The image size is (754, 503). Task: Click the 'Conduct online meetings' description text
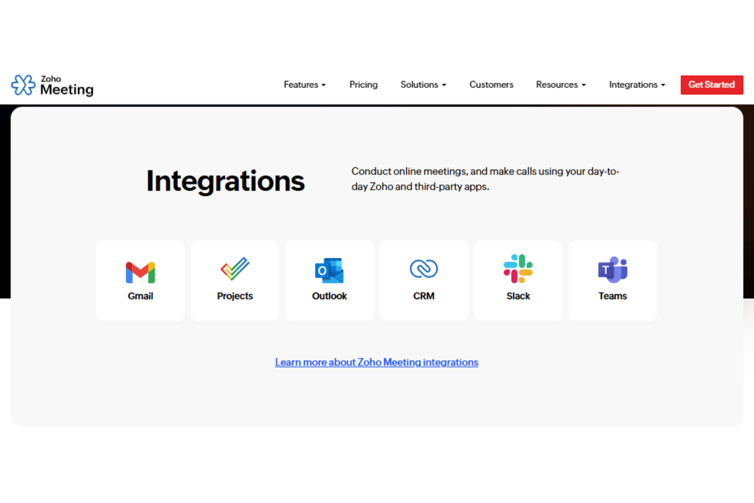point(485,179)
